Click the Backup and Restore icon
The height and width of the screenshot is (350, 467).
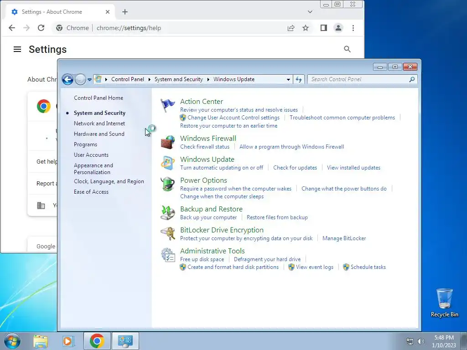[x=168, y=212]
